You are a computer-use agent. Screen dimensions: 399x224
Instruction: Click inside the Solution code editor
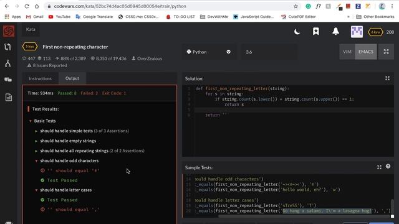pyautogui.click(x=288, y=121)
